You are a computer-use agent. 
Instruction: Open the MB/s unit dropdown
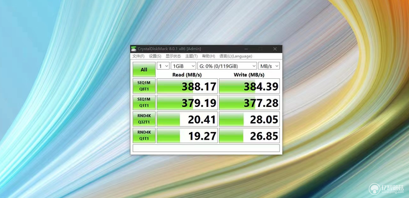point(269,66)
